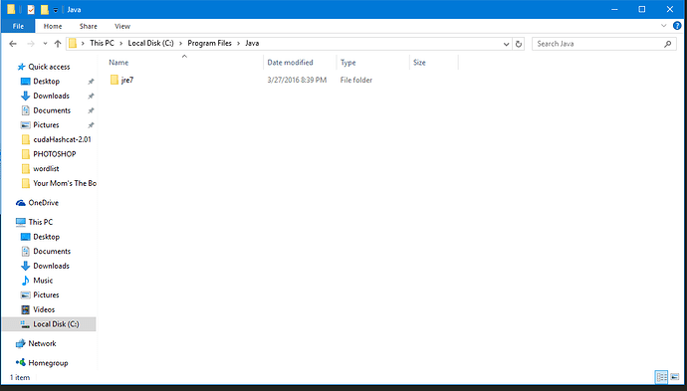Expand the ribbon with the chevron
The width and height of the screenshot is (687, 391).
(x=663, y=26)
